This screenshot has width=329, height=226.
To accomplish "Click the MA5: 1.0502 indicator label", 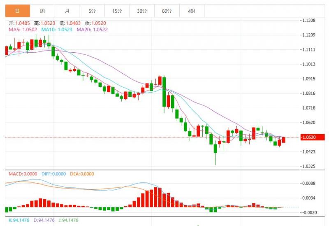I will [x=23, y=30].
